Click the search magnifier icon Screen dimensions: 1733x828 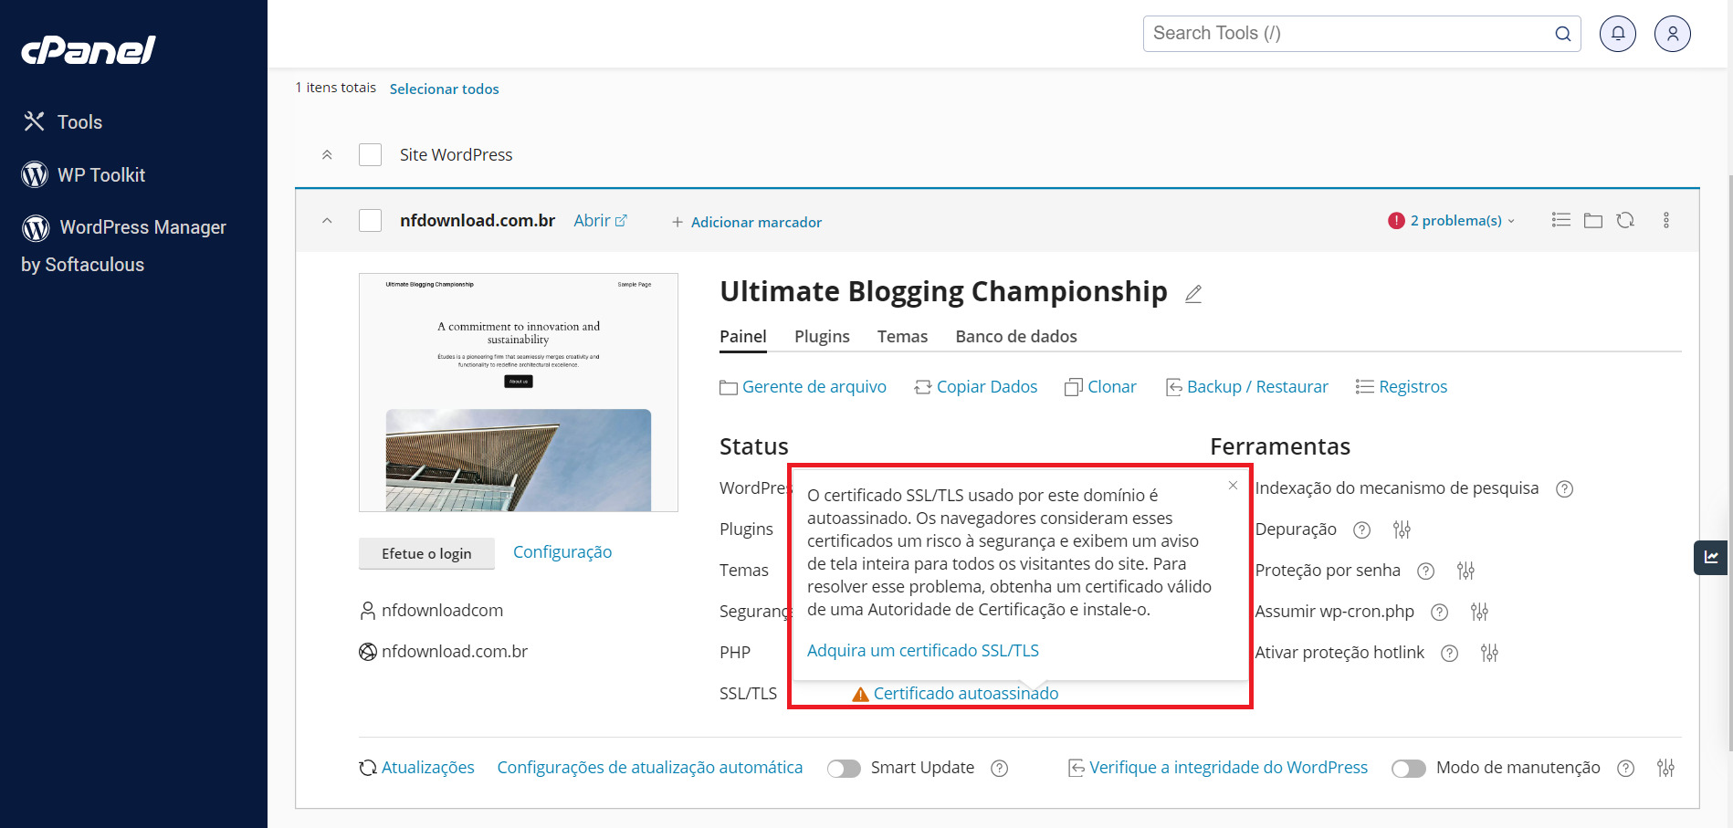coord(1562,34)
